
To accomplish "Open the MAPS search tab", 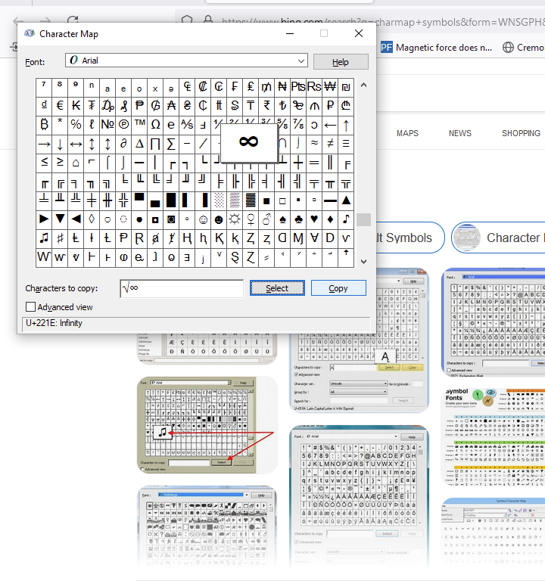I will [407, 133].
